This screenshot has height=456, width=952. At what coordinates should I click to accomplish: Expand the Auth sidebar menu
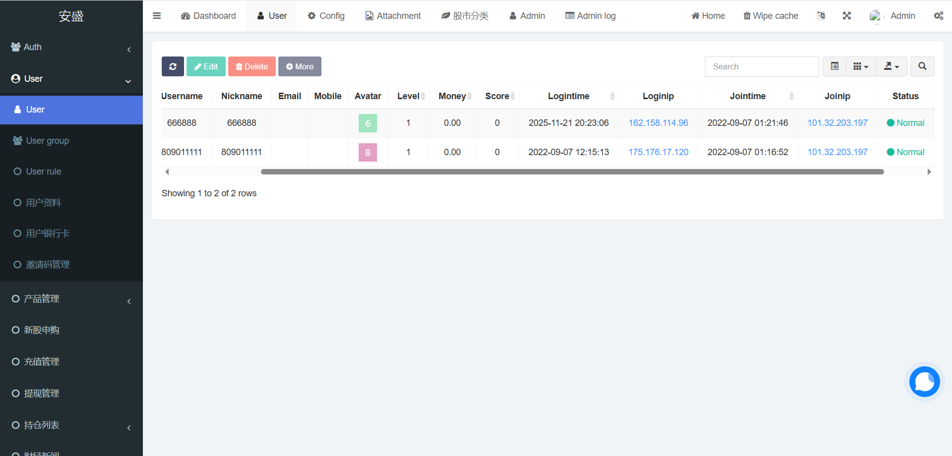point(71,47)
